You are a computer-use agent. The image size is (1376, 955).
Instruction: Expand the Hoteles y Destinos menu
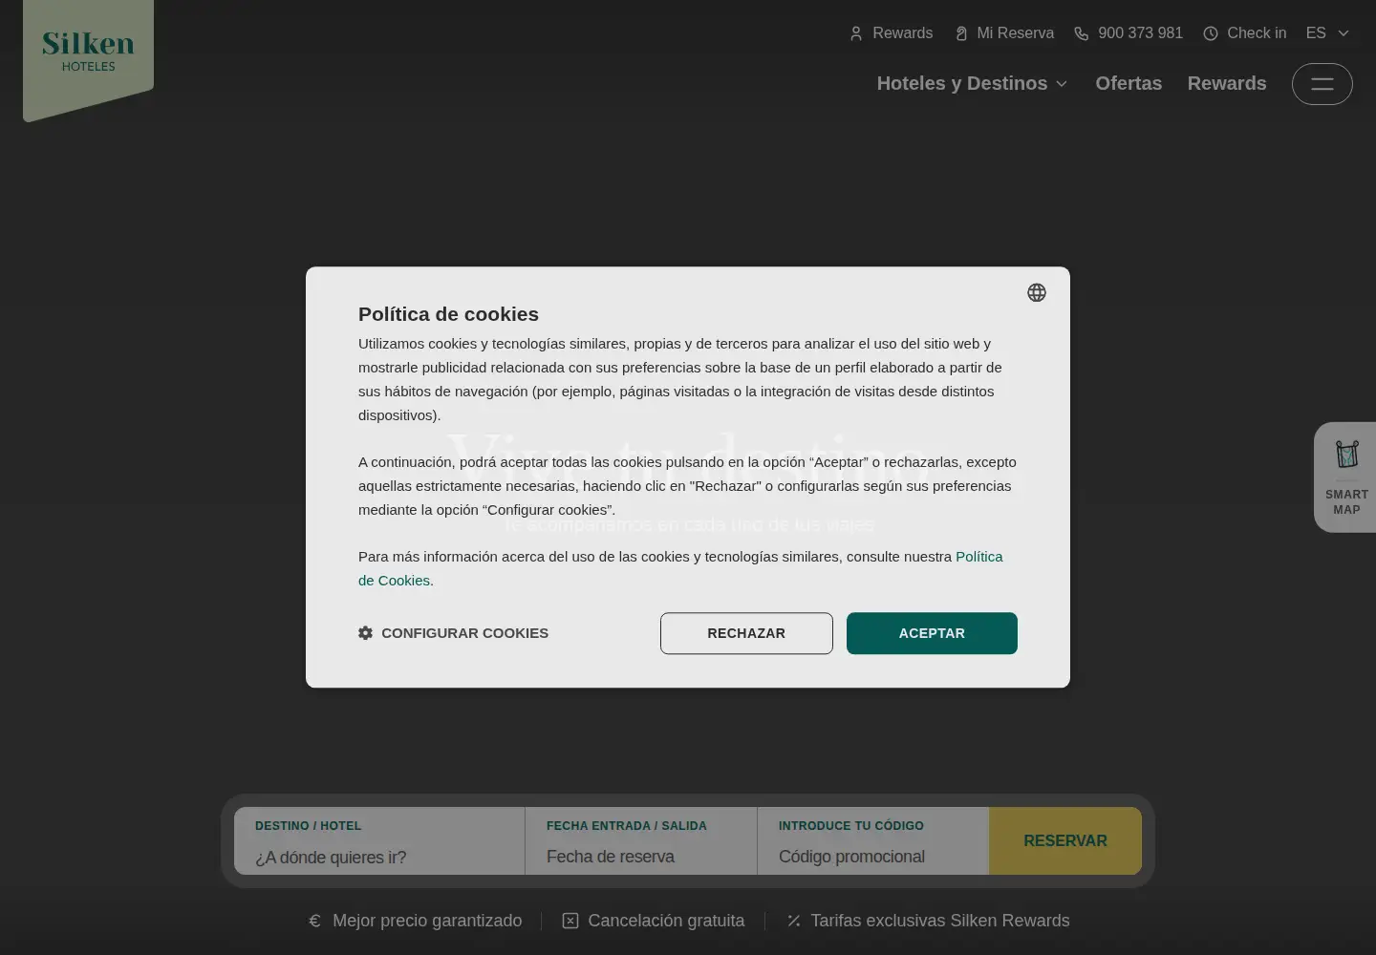pos(972,84)
